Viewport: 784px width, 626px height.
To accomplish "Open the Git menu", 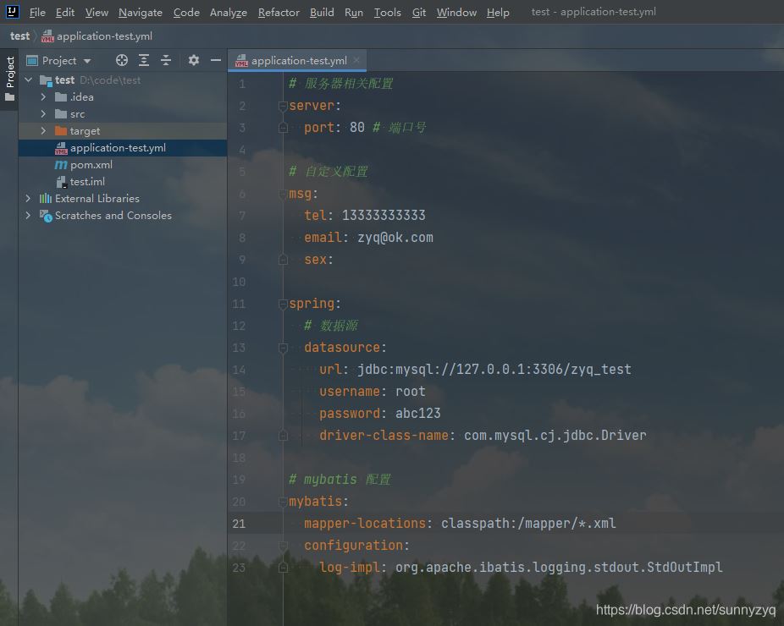I will click(419, 12).
